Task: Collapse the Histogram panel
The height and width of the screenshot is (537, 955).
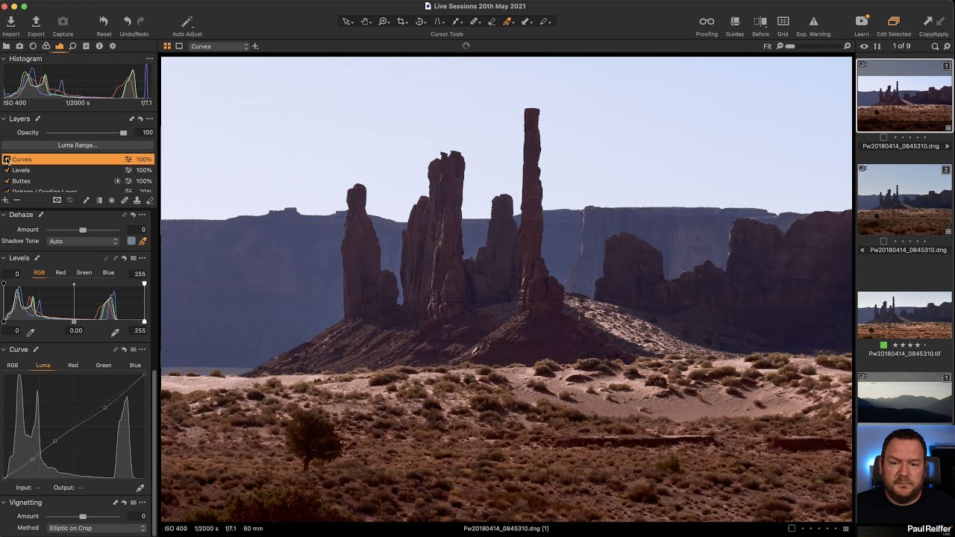Action: point(4,59)
